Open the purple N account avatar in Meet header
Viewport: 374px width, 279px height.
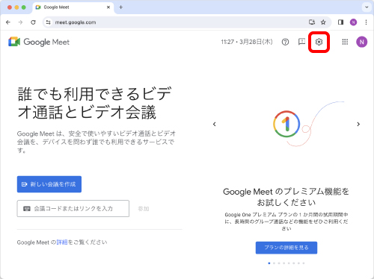(361, 42)
